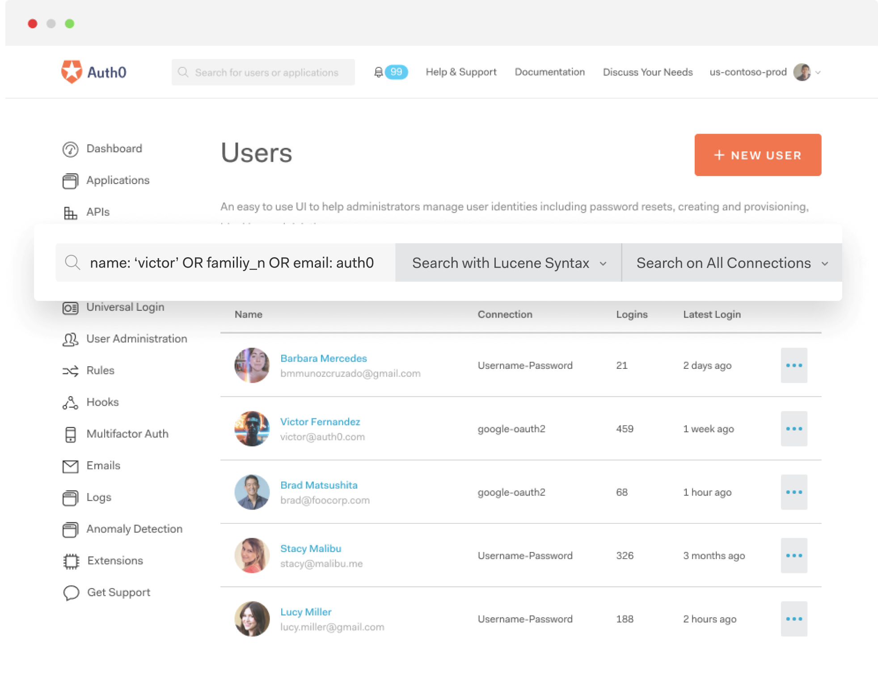The width and height of the screenshot is (878, 677).
Task: Click the top search users or applications field
Action: tap(266, 72)
